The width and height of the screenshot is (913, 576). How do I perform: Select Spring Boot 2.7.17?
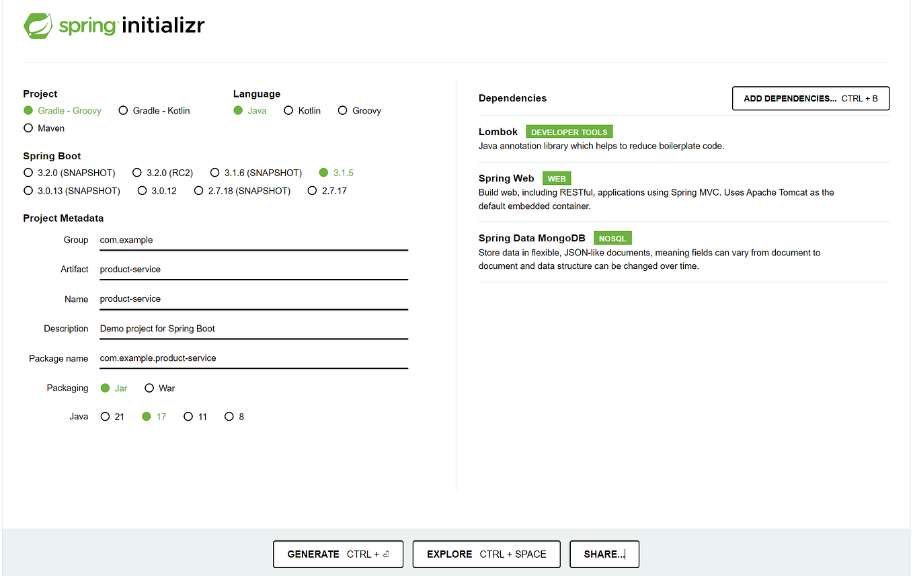[x=312, y=190]
